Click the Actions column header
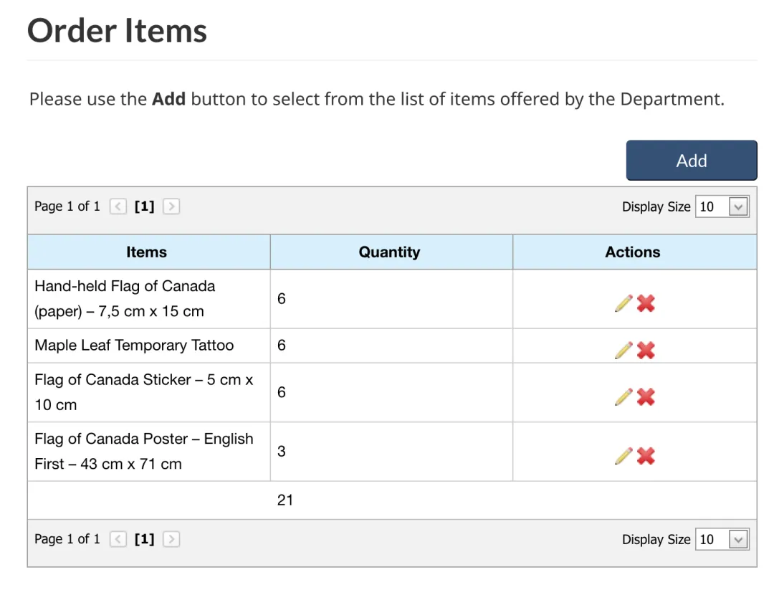The height and width of the screenshot is (590, 774). tap(633, 252)
